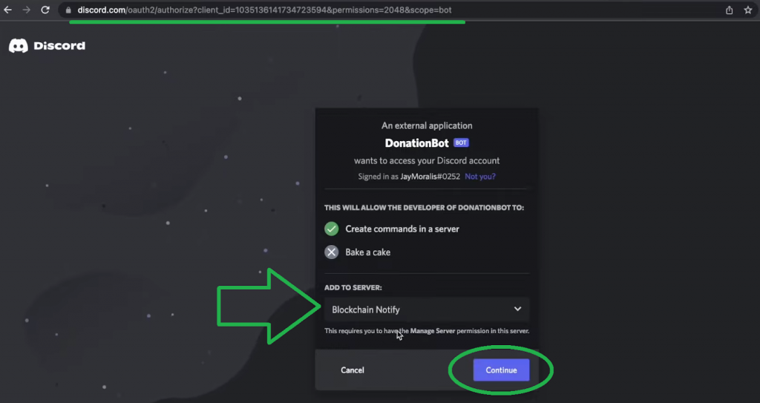
Task: Click the BOT badge beside DonationBot
Action: coord(461,142)
